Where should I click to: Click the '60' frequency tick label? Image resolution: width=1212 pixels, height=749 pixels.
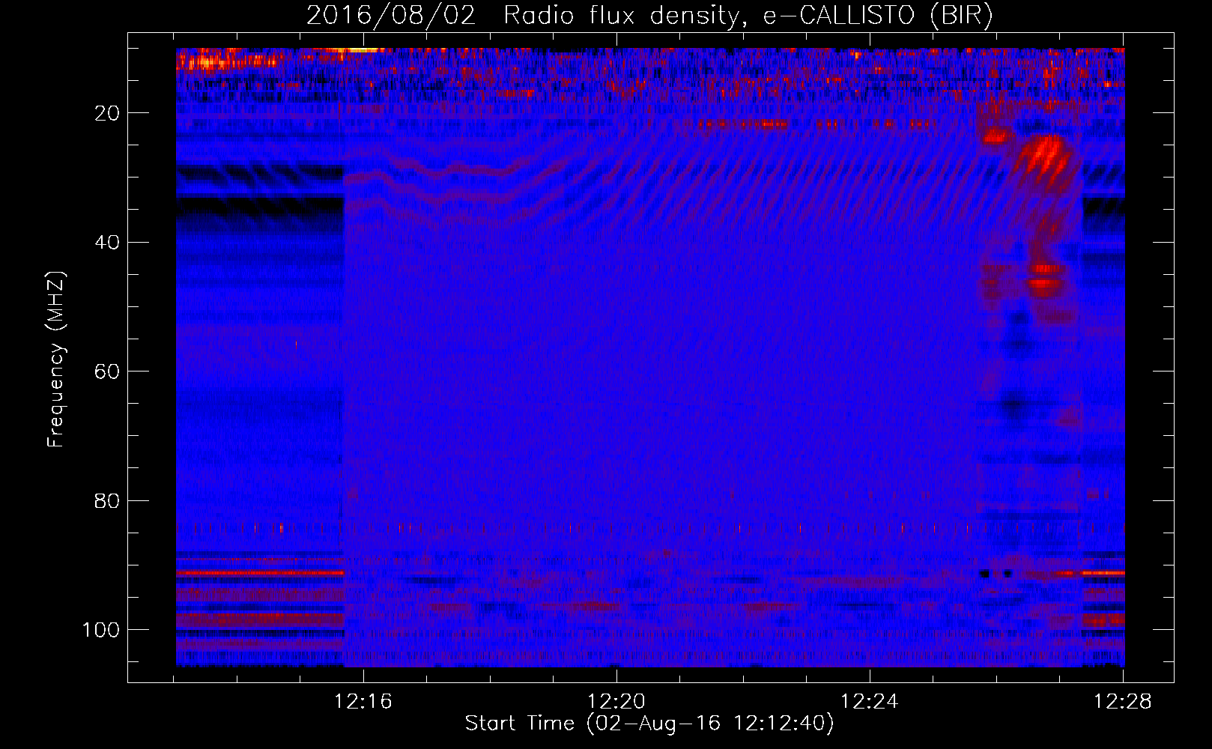click(107, 372)
